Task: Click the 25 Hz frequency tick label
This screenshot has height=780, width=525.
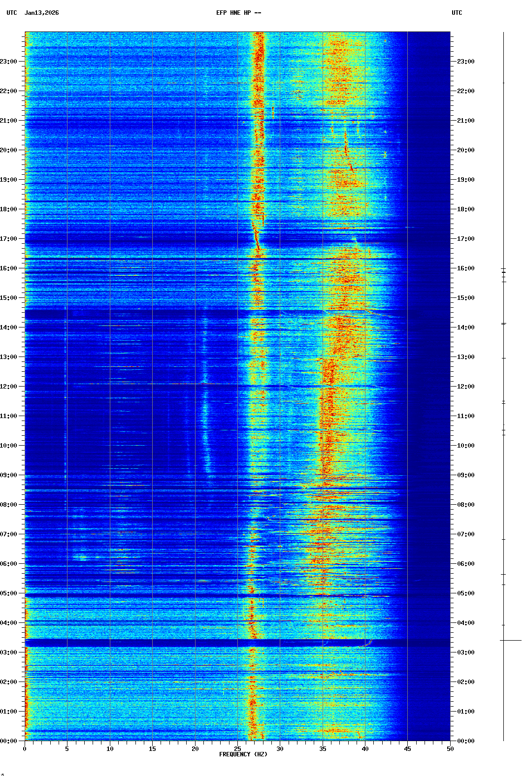Action: click(x=237, y=748)
